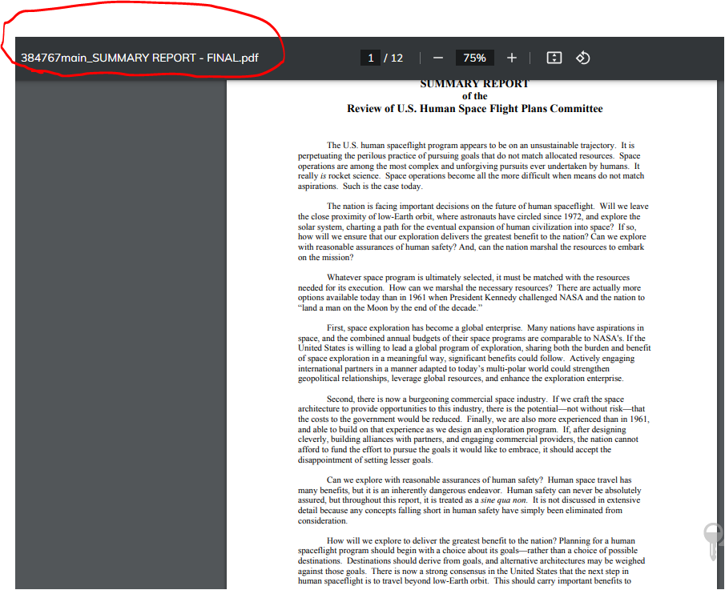Click the italic words 'sine qua non'

pos(503,500)
